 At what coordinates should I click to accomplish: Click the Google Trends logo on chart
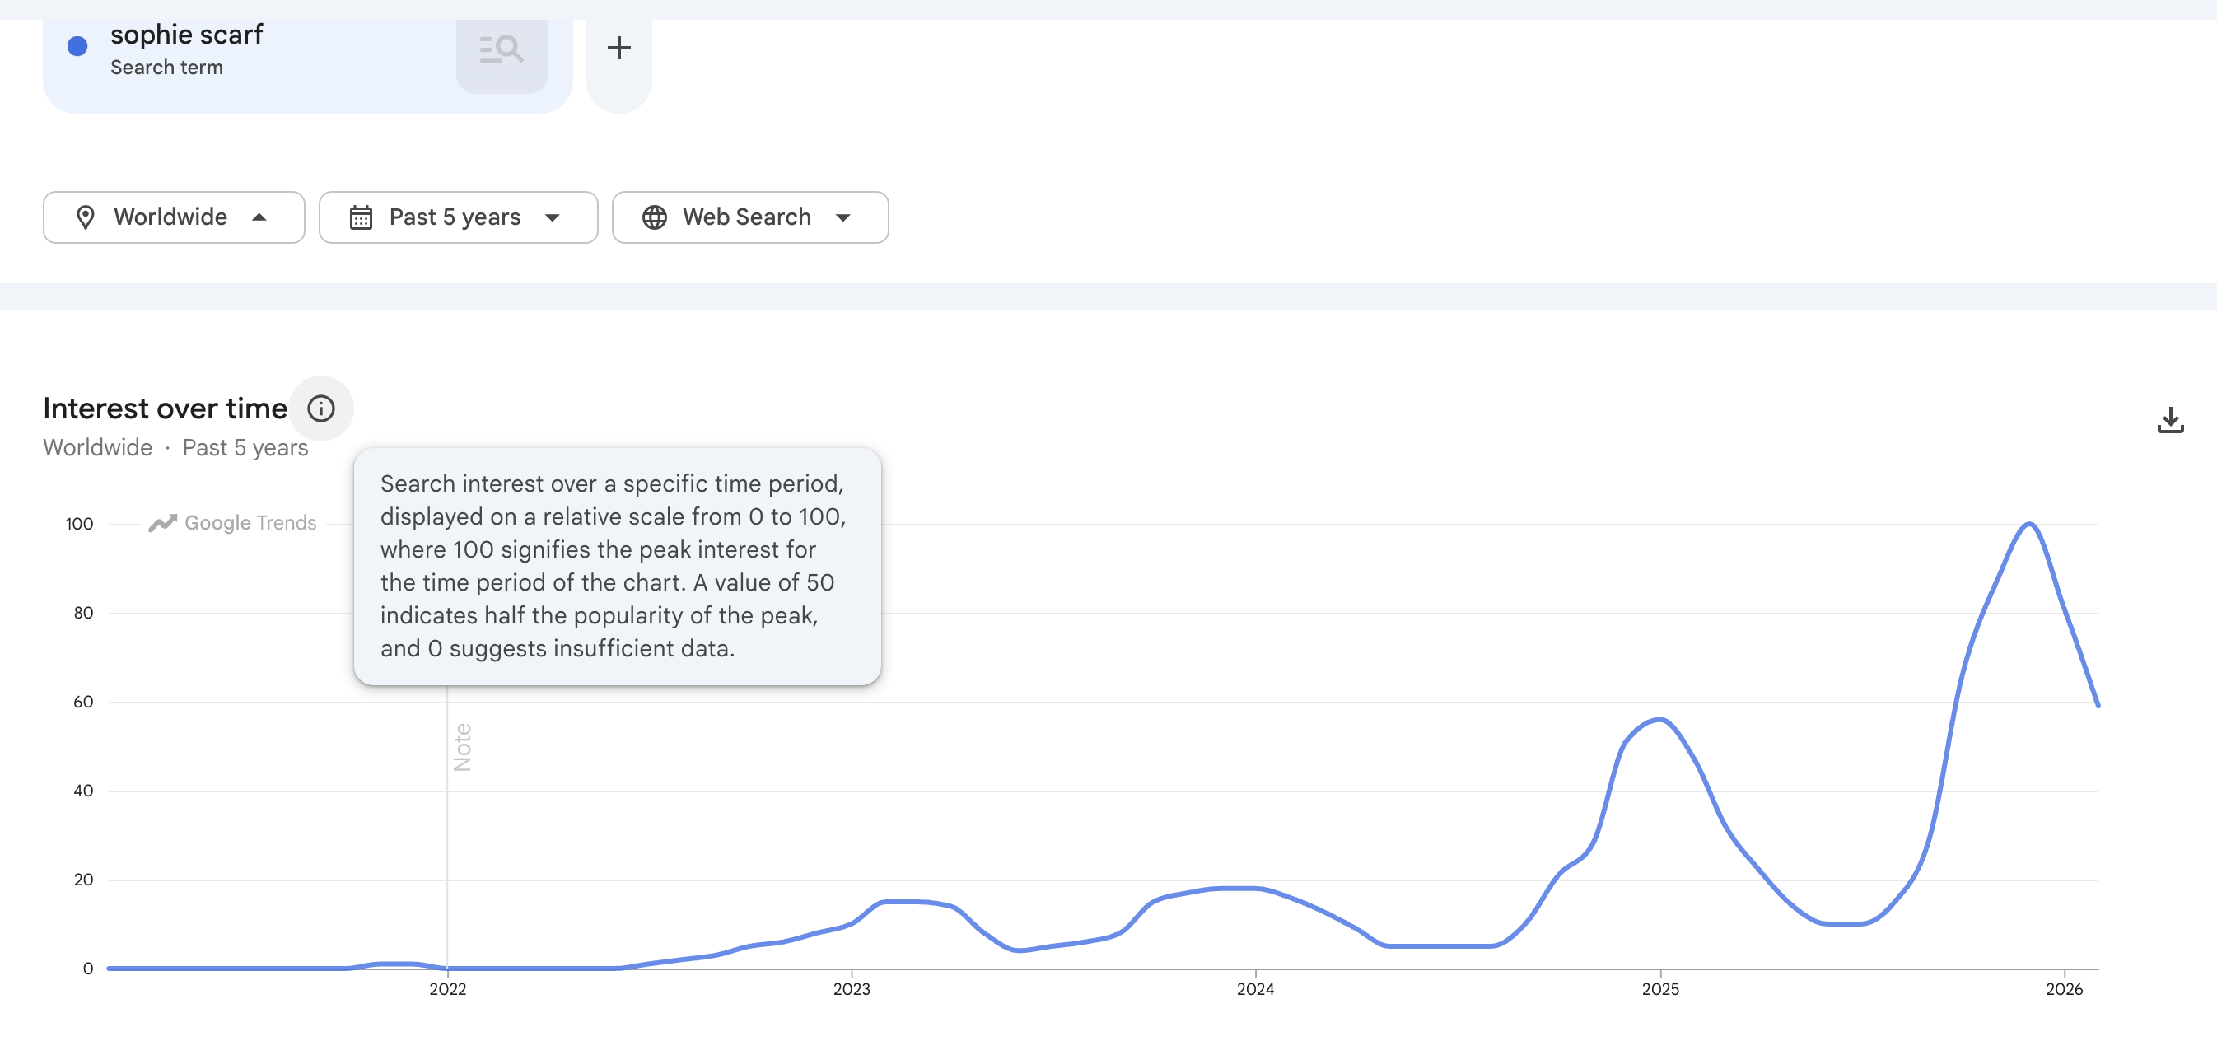click(232, 522)
